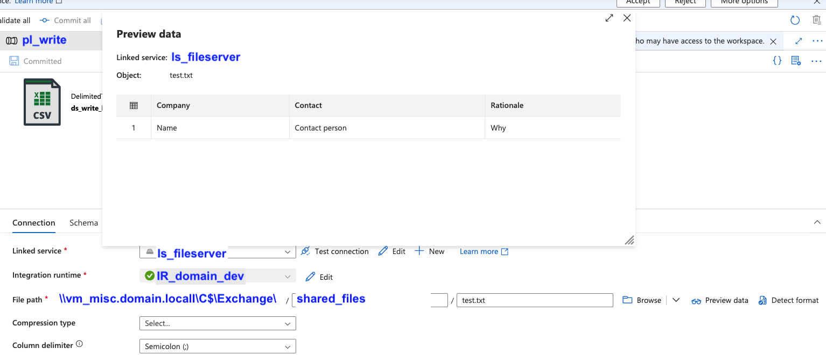Screen dimensions: 826x355
Task: Click Test connection for linked service
Action: (334, 251)
